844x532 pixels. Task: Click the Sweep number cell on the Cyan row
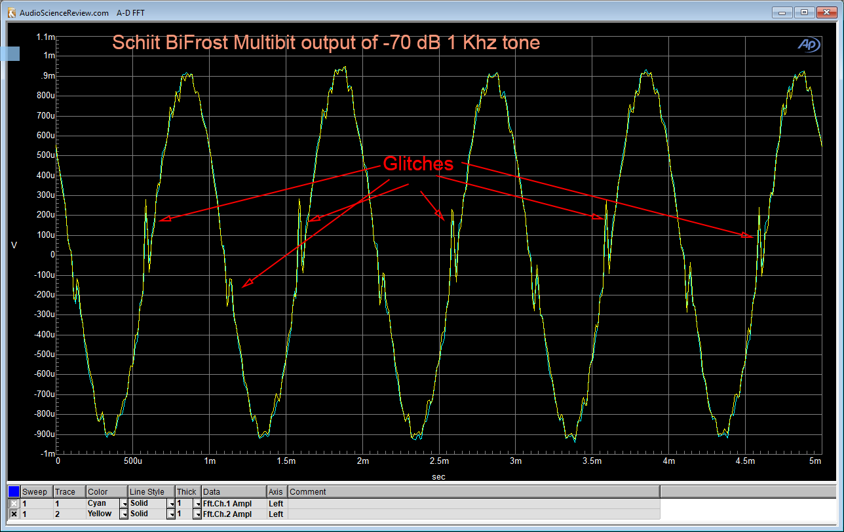click(x=37, y=503)
